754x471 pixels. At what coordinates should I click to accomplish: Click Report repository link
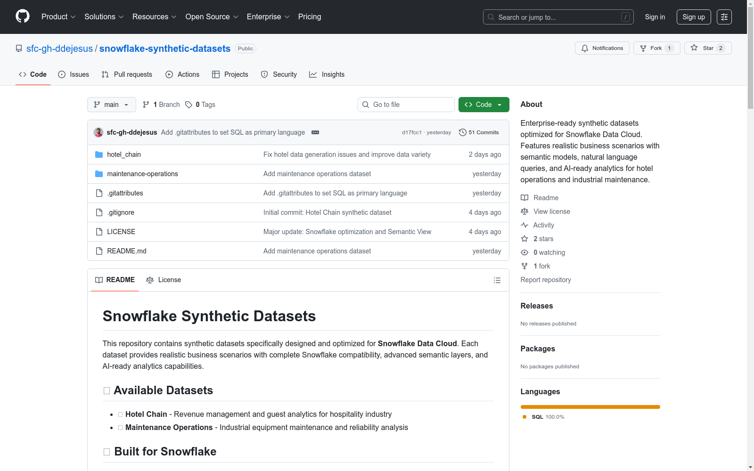point(546,280)
